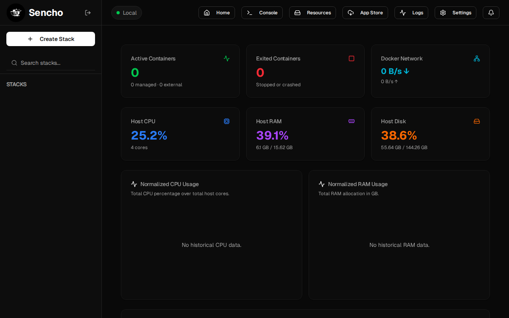Screen dimensions: 509x318
Task: Click the Active Containers pulse icon
Action: (227, 58)
